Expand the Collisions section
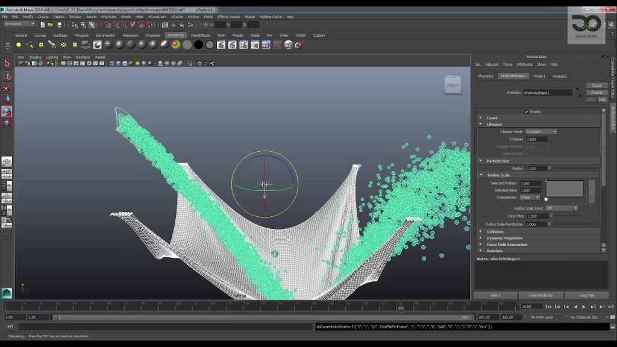 (x=480, y=232)
